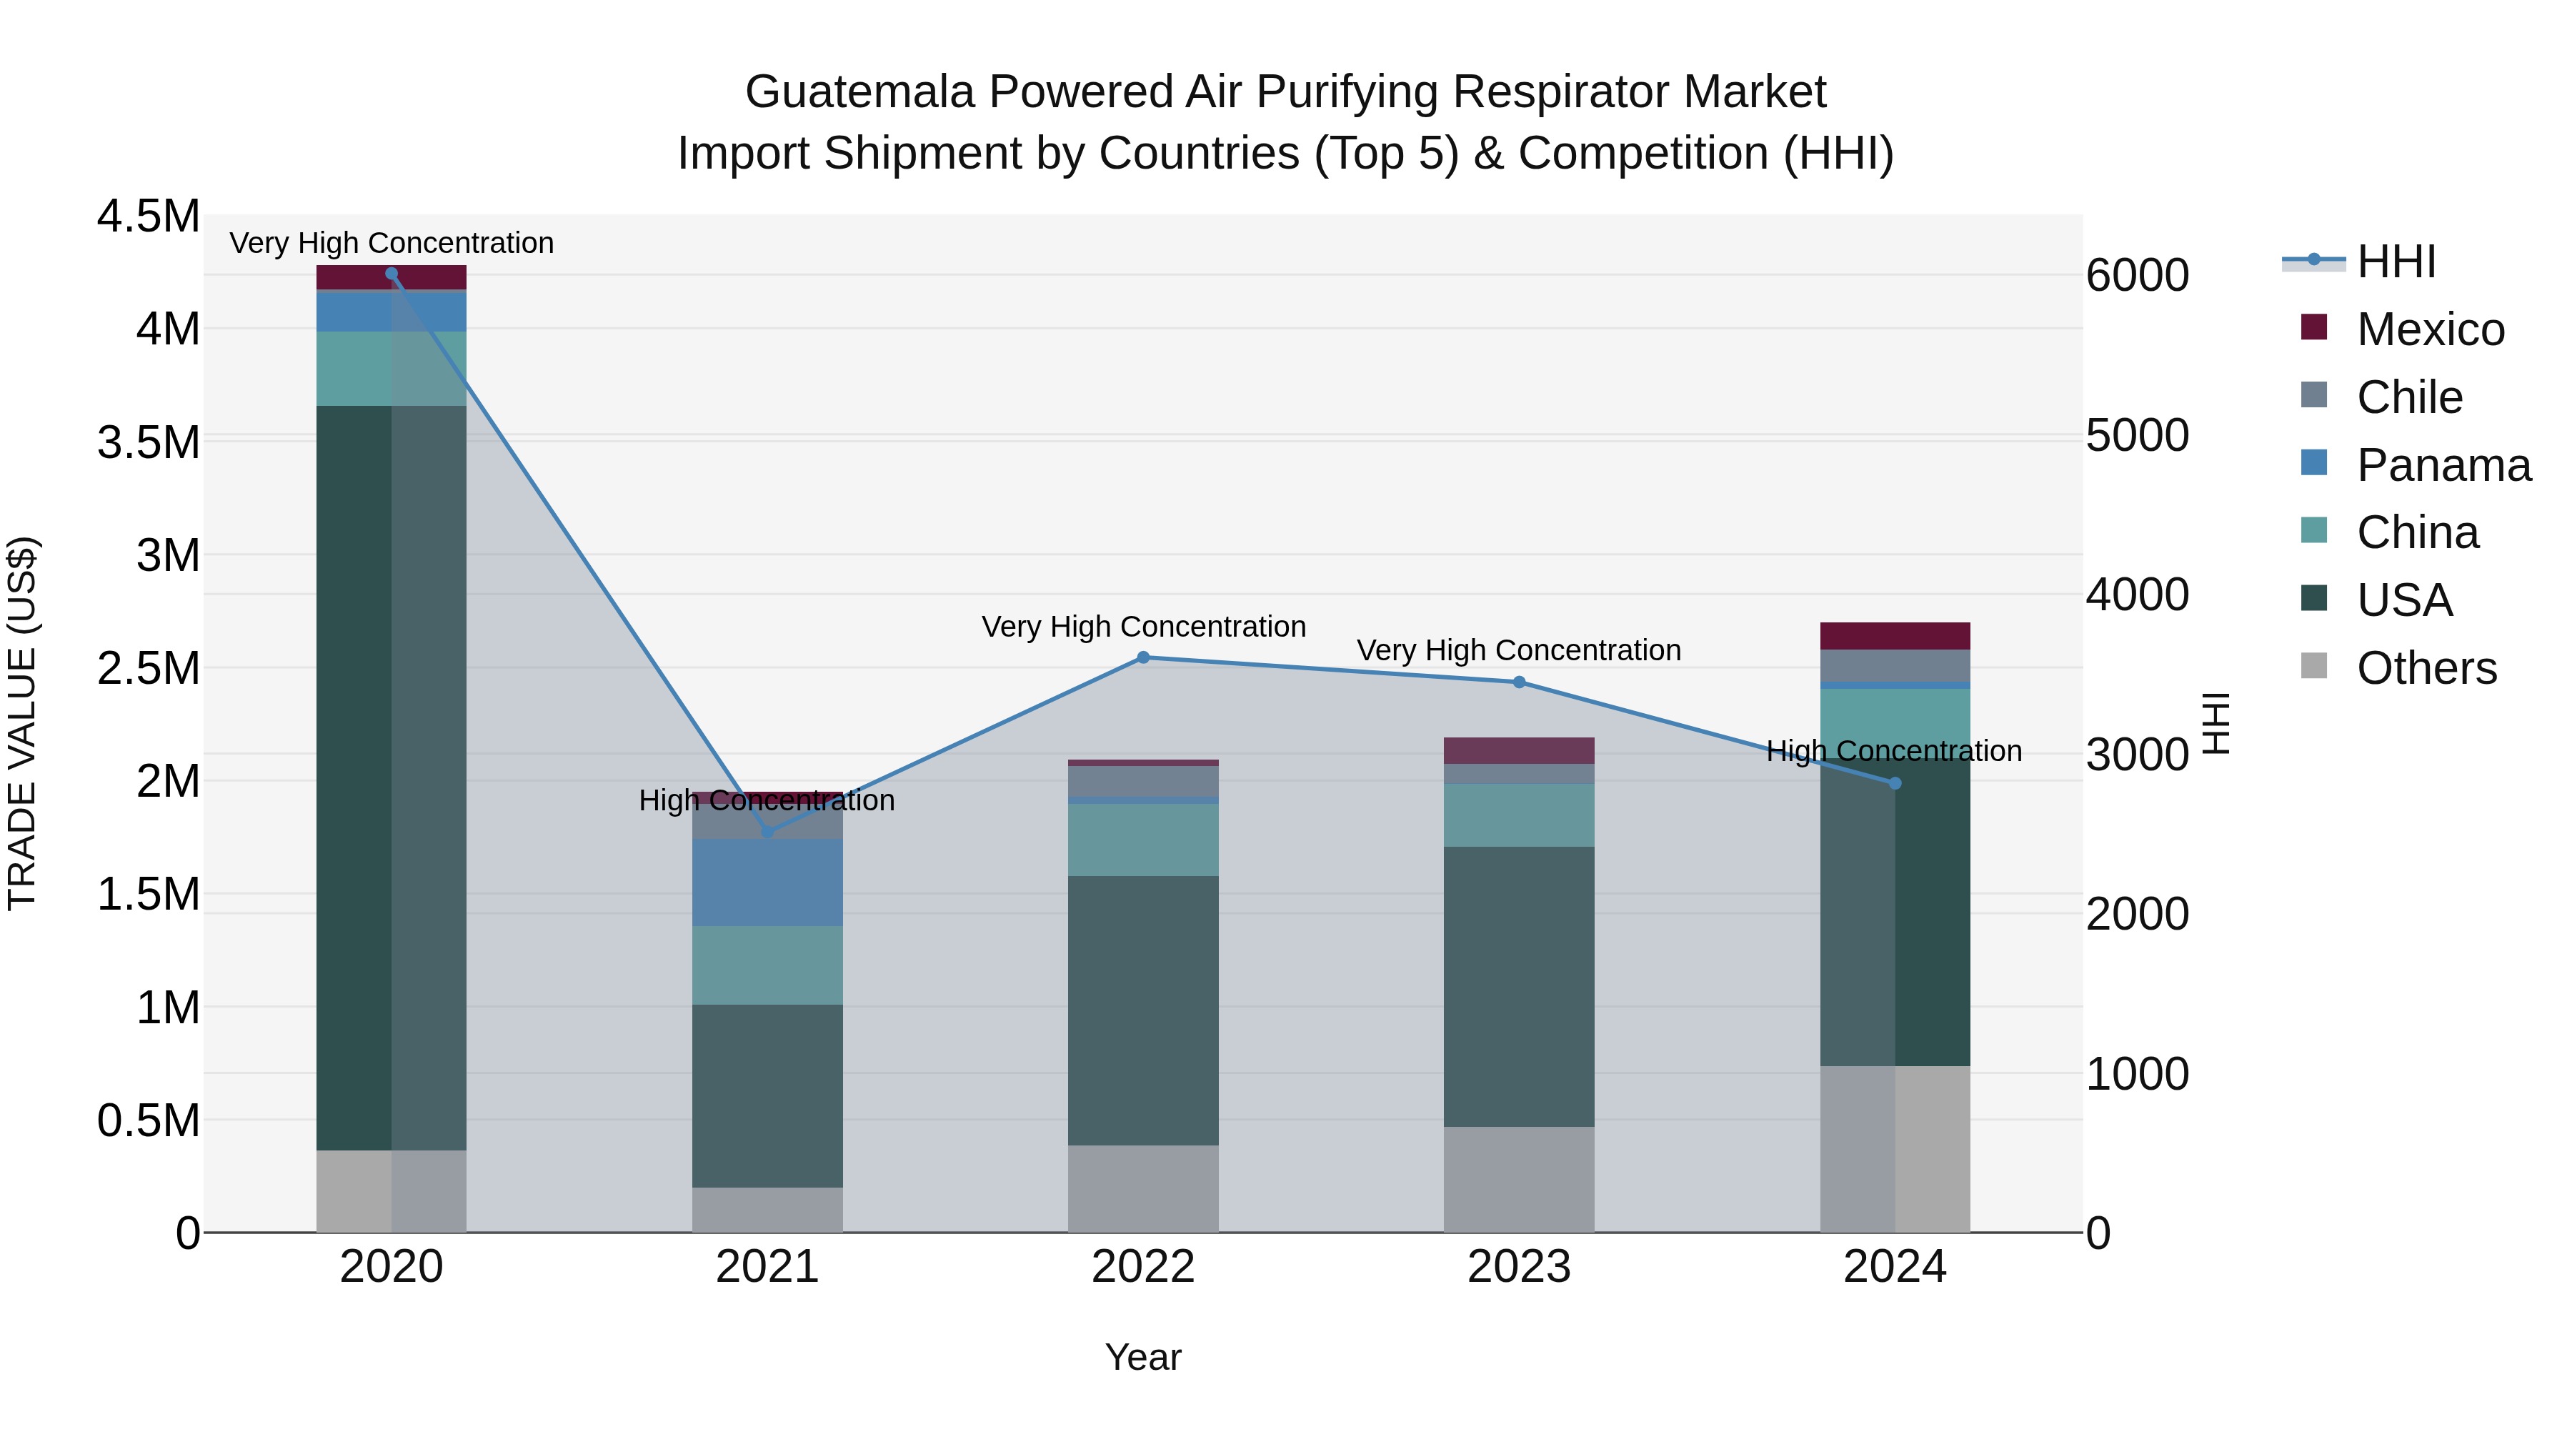
Task: Select the 2023 HHI data point
Action: click(1519, 682)
